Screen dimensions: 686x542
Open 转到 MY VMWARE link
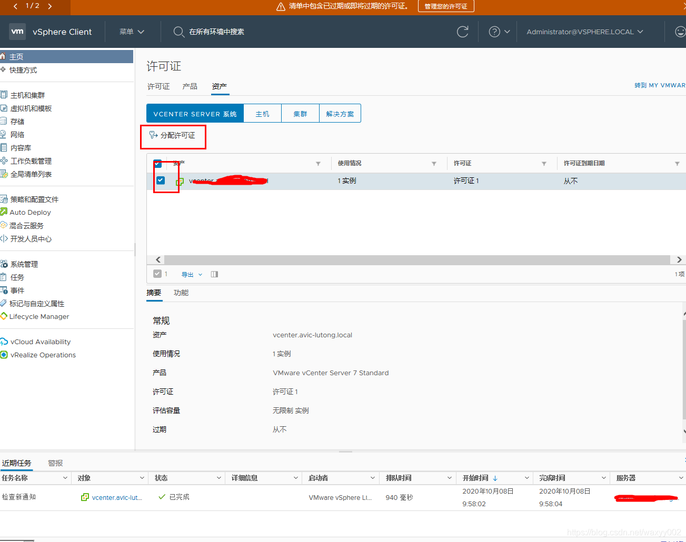click(x=660, y=85)
